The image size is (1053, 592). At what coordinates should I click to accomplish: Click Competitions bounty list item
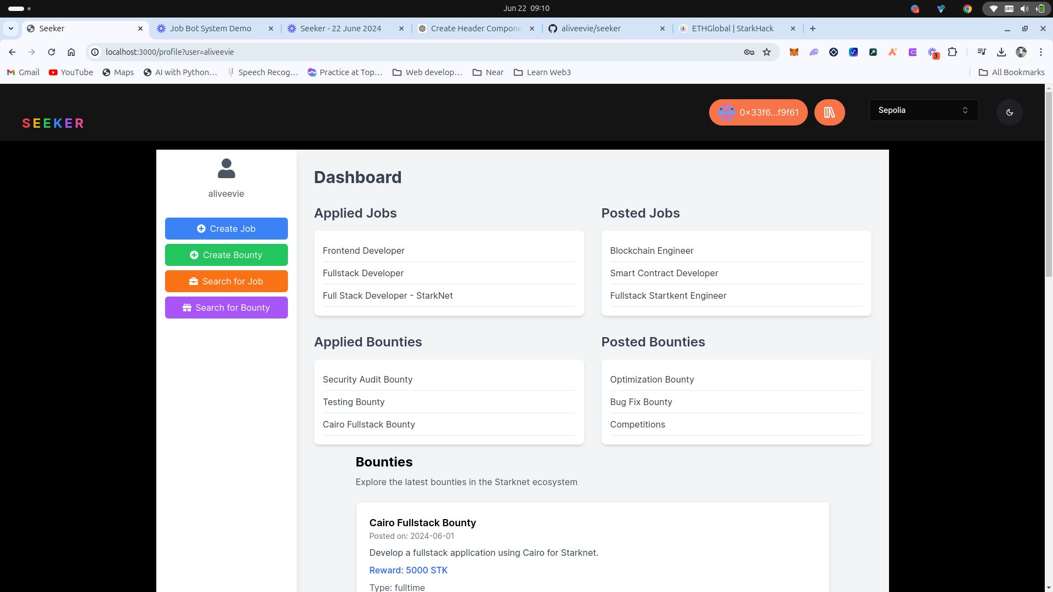pos(637,424)
